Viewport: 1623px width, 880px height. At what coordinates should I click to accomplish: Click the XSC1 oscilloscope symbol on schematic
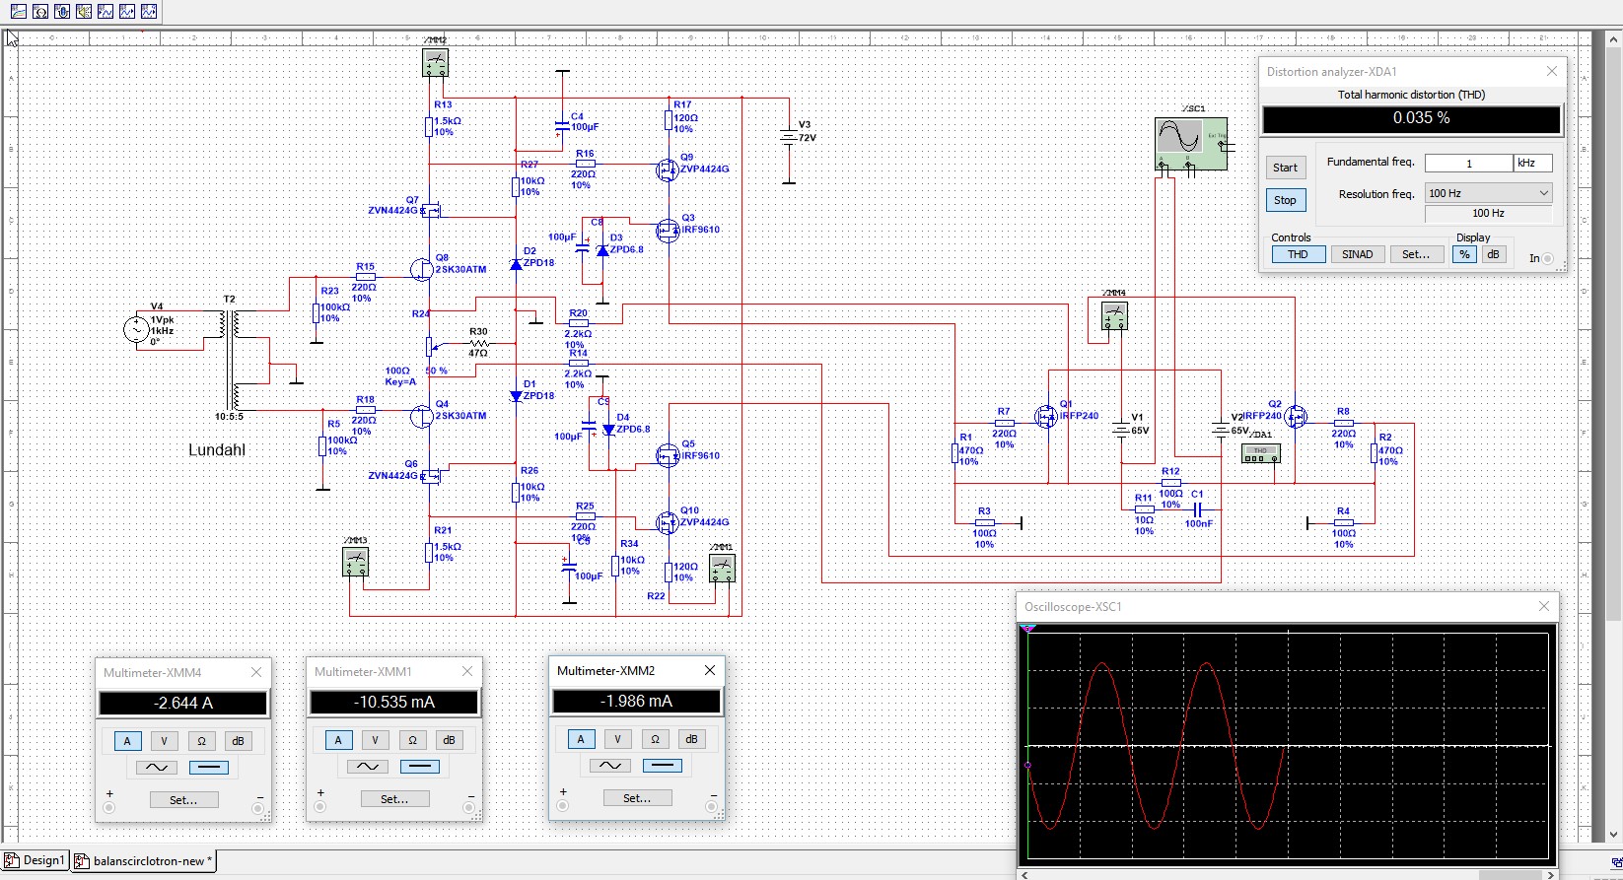[x=1191, y=144]
